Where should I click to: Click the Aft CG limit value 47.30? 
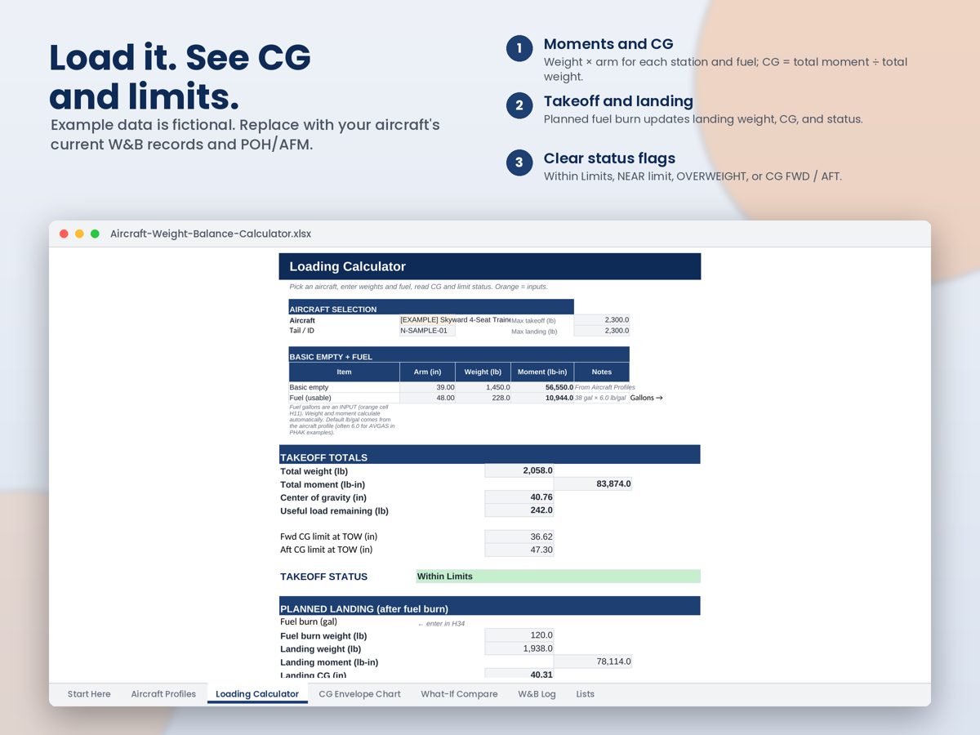point(519,550)
